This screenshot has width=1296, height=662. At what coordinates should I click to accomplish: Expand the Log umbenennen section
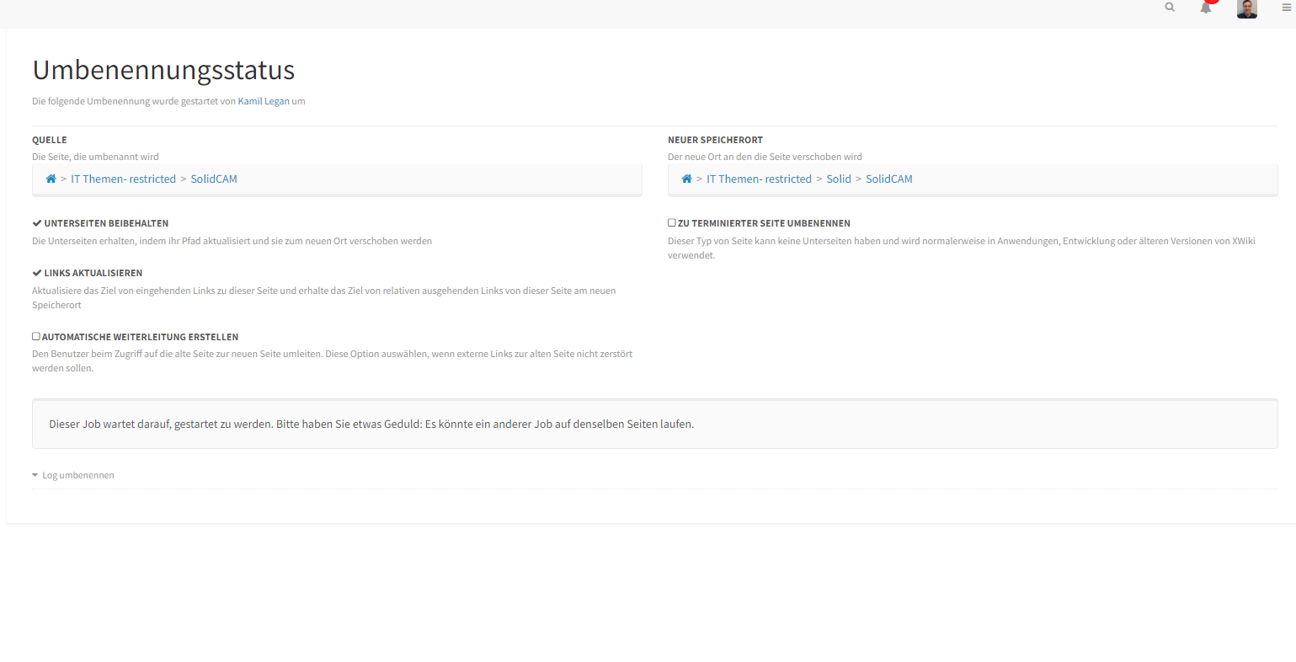(x=73, y=475)
